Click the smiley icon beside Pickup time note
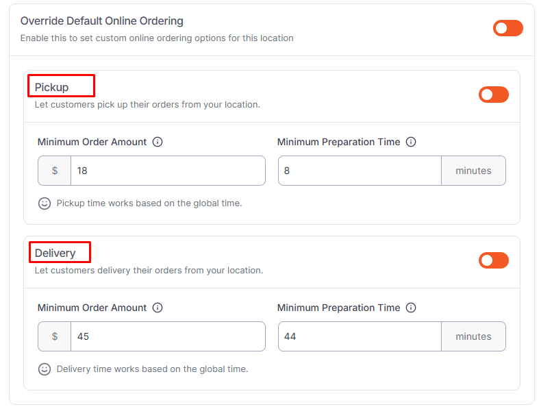552x409 pixels. (45, 203)
